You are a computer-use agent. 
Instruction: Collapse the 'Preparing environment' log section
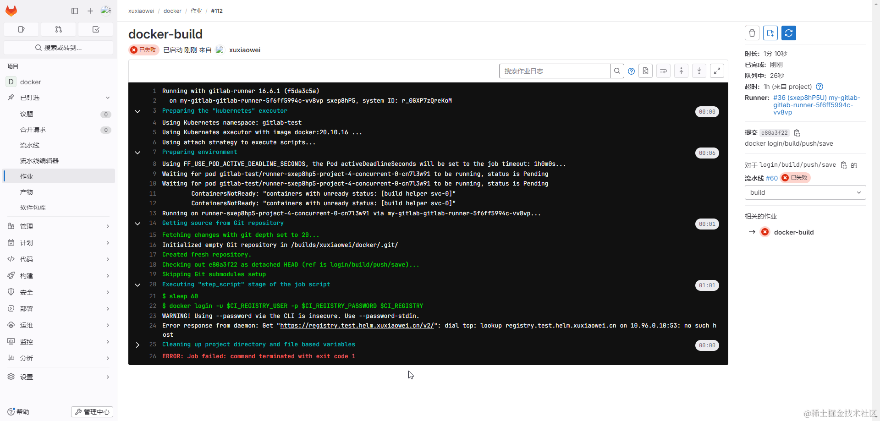(x=137, y=153)
